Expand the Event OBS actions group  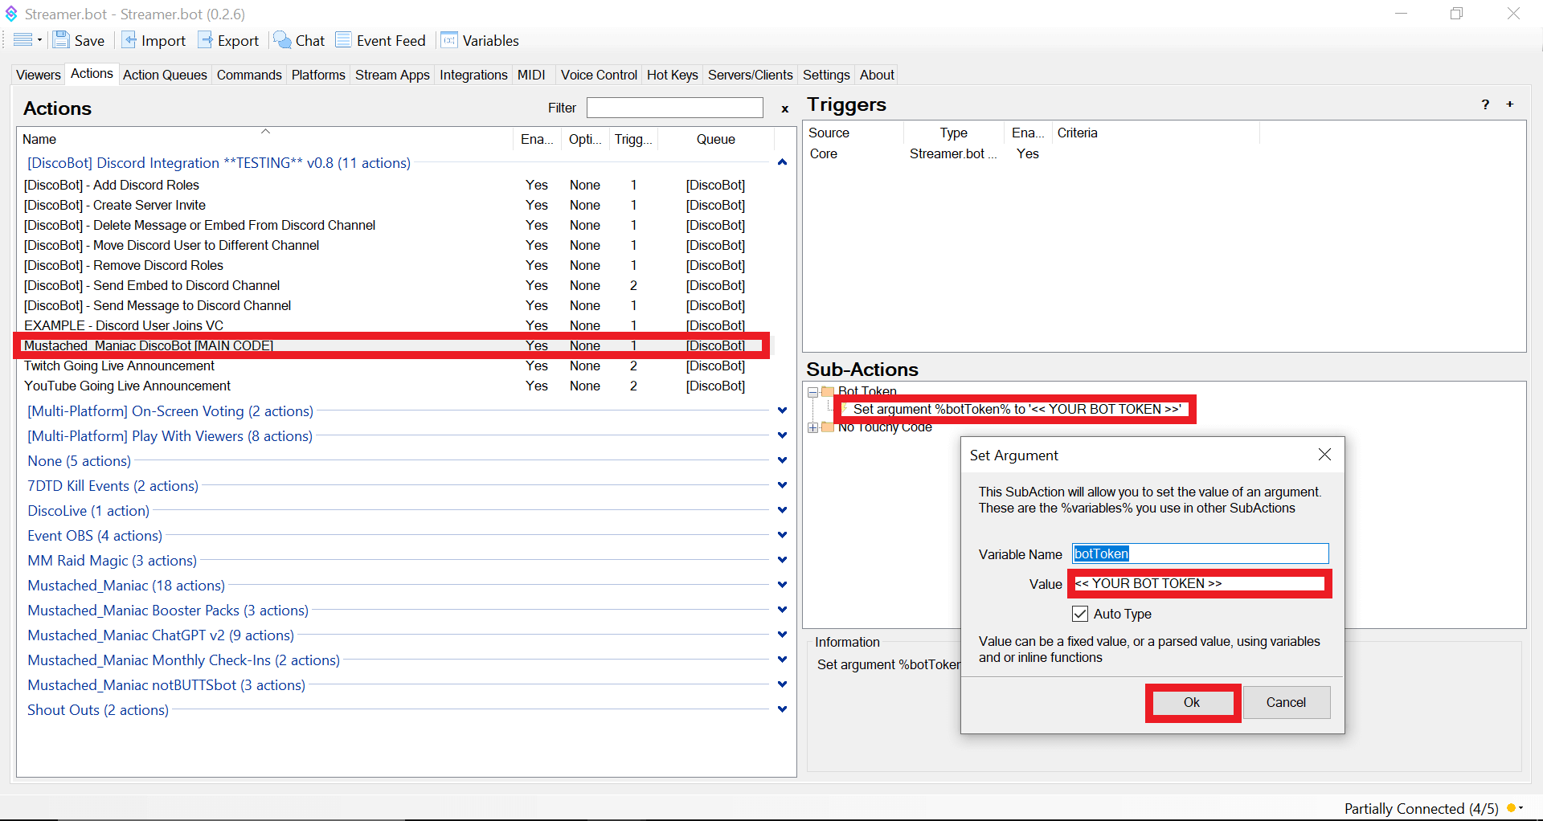point(782,535)
